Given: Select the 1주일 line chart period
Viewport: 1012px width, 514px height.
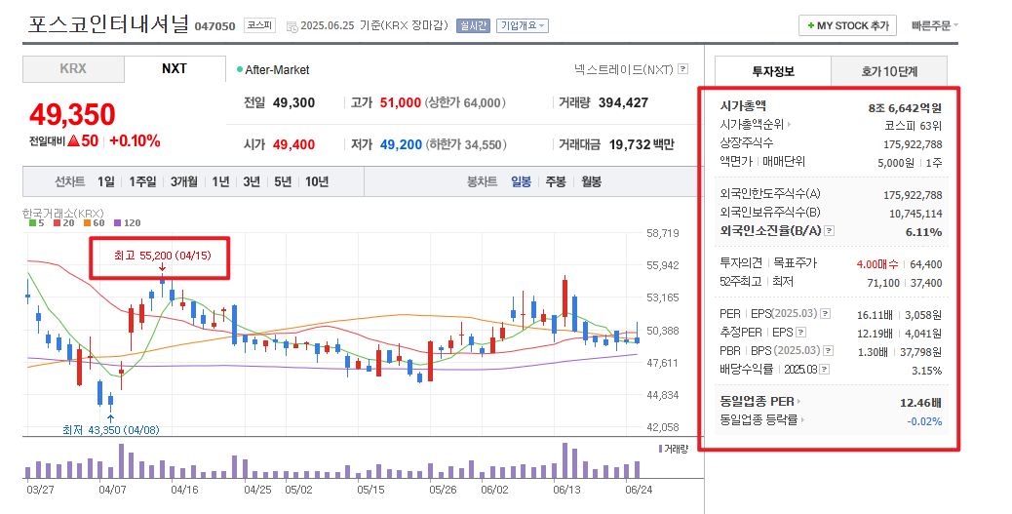Looking at the screenshot, I should 142,182.
